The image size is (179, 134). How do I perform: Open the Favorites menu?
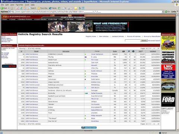(19, 5)
